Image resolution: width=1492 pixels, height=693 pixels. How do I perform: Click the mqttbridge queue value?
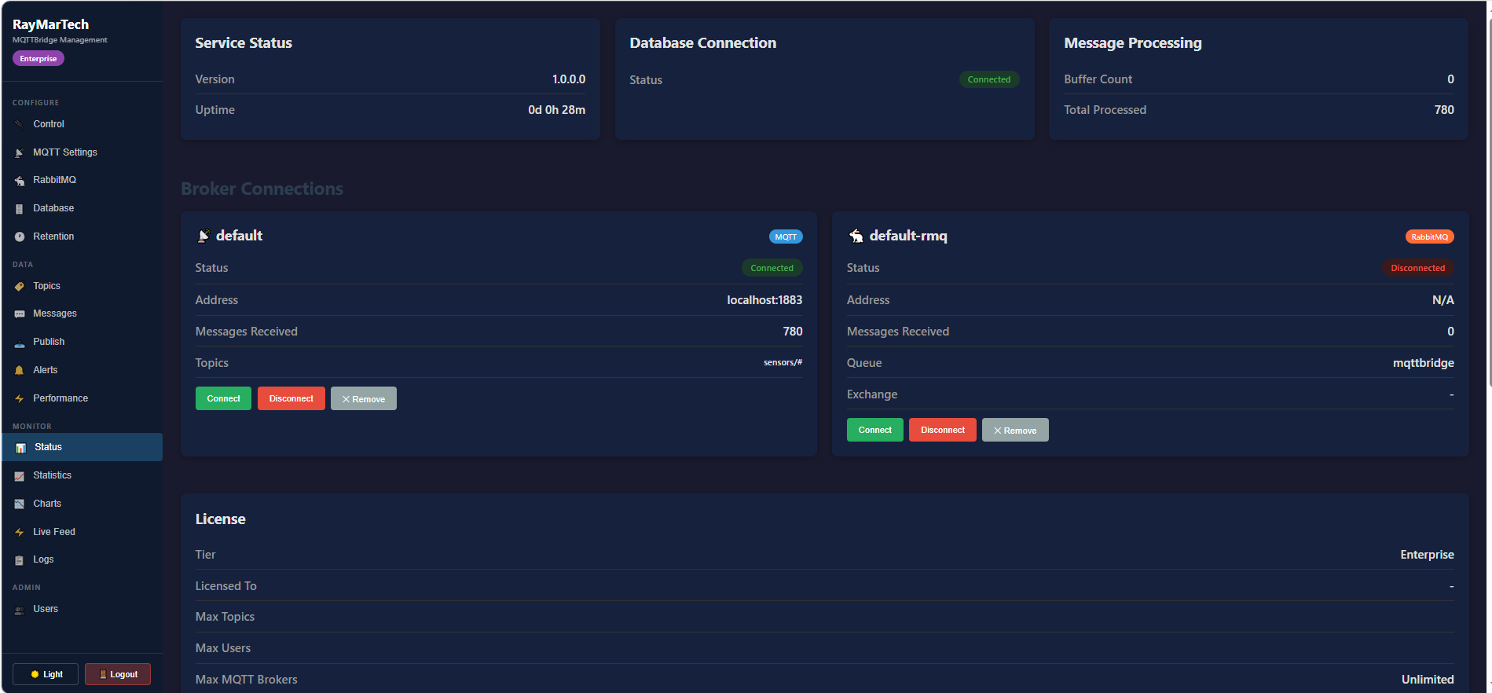tap(1423, 363)
